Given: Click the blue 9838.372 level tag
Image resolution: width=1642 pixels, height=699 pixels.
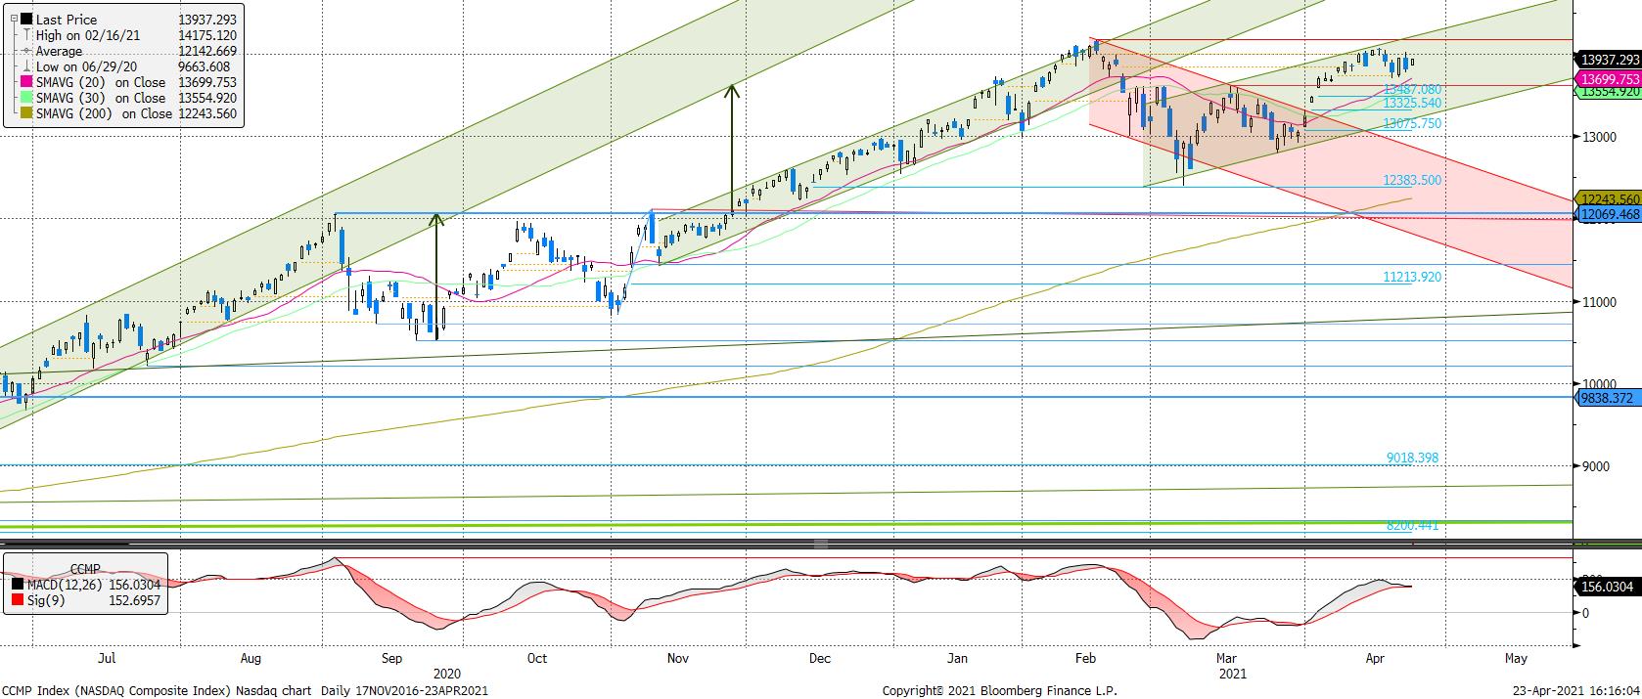Looking at the screenshot, I should point(1609,398).
